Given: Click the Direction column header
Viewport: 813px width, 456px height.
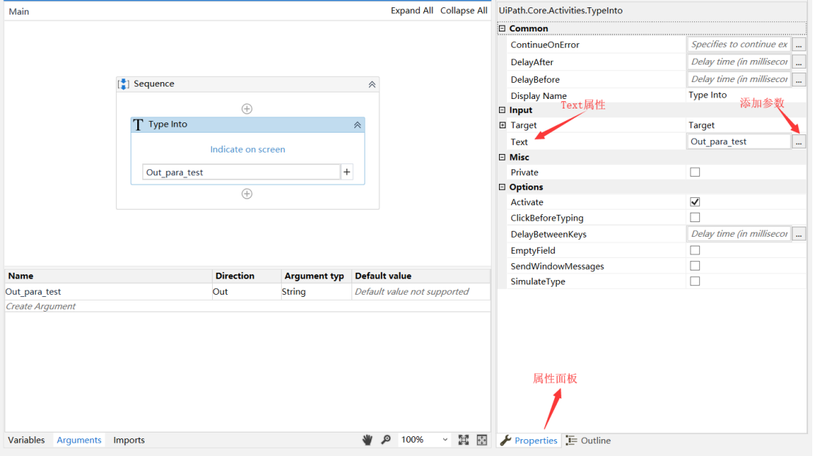Looking at the screenshot, I should tap(247, 276).
